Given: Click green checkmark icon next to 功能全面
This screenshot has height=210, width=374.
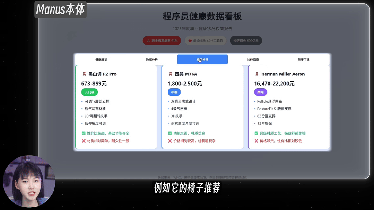Looking at the screenshot, I should pyautogui.click(x=170, y=133).
